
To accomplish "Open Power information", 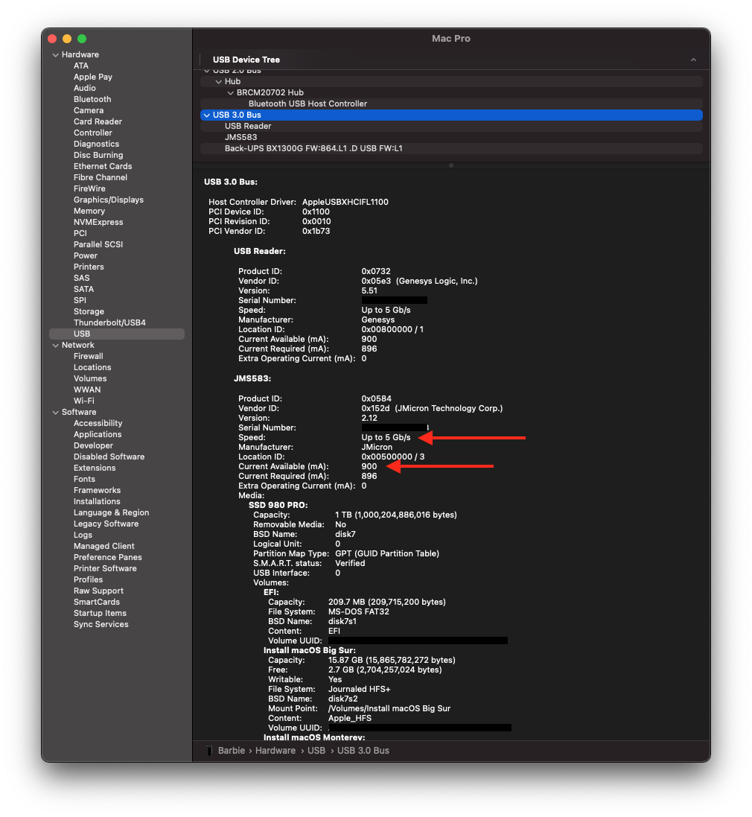I will coord(86,256).
